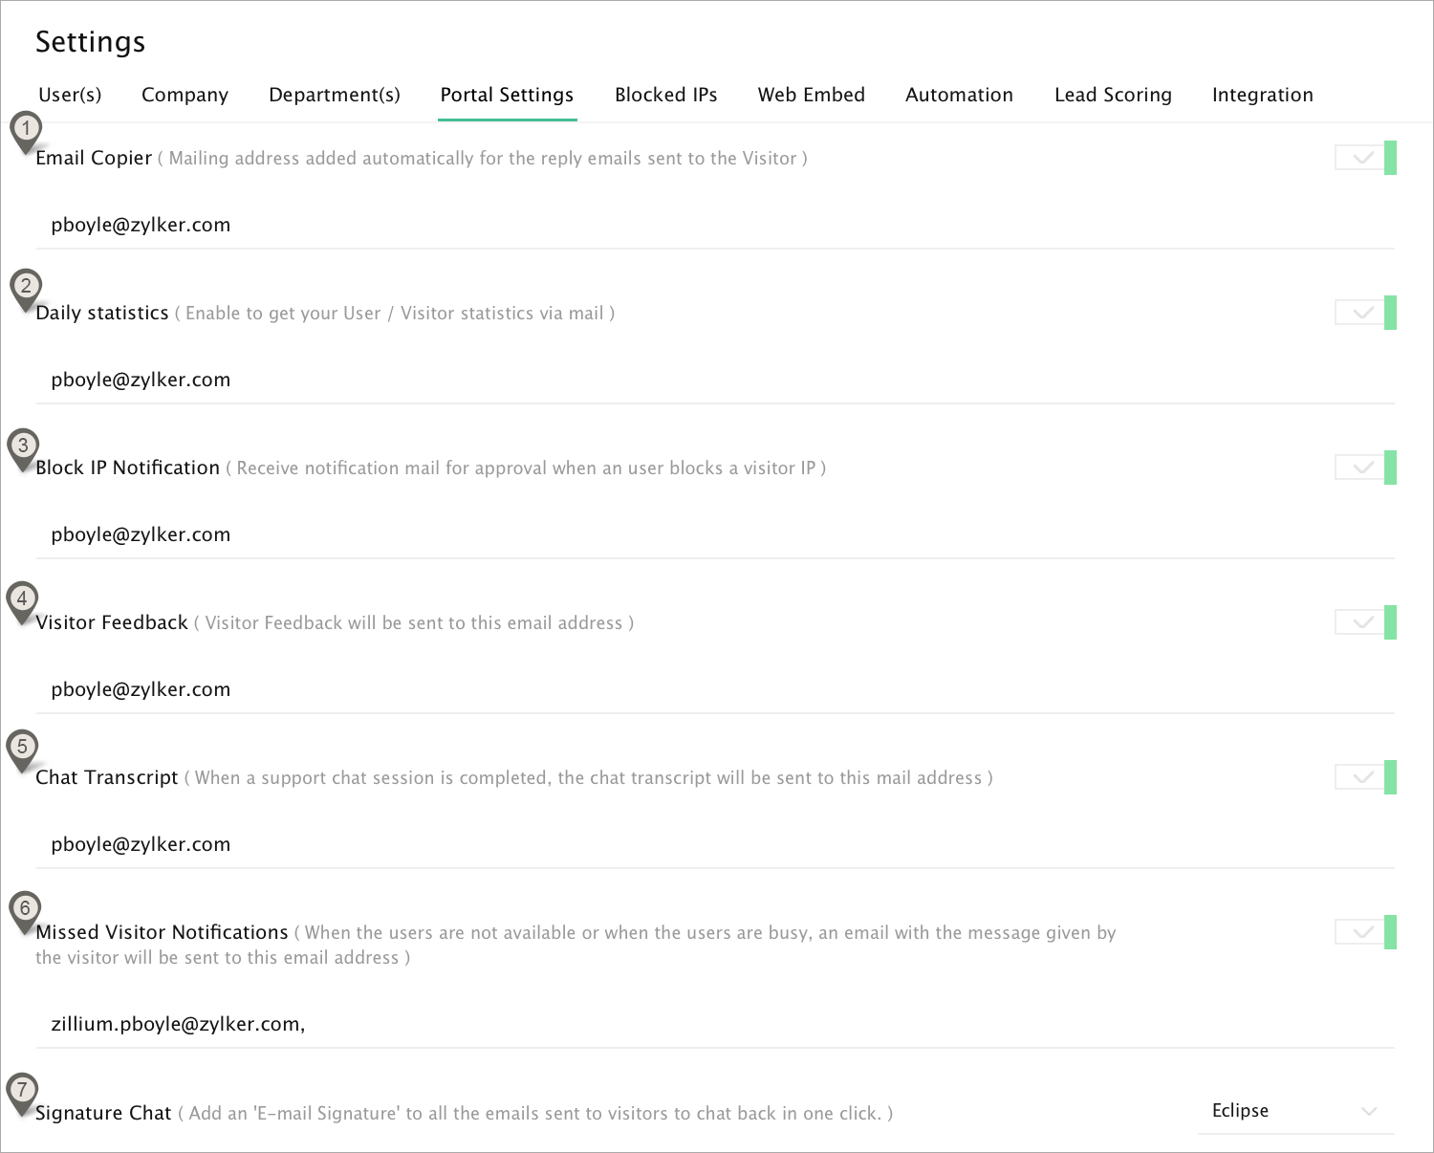Toggle Missed Visitor Notifications switch
The height and width of the screenshot is (1153, 1434).
coord(1365,932)
